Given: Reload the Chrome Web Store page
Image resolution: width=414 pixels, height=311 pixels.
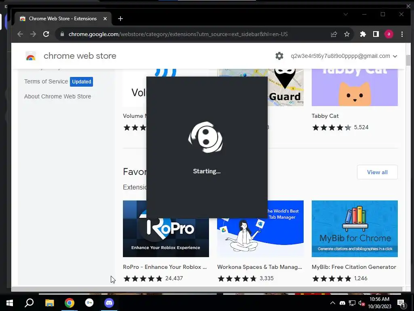Looking at the screenshot, I should tap(46, 34).
